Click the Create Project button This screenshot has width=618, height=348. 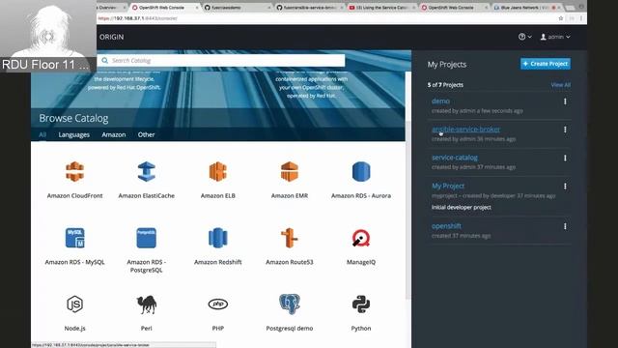click(x=546, y=64)
